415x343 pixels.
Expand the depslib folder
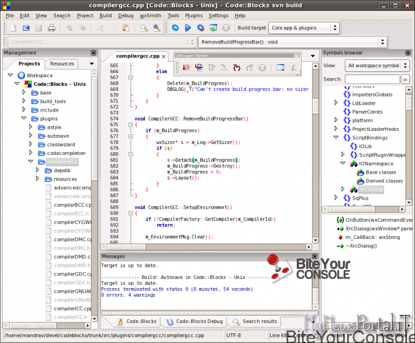(38, 170)
